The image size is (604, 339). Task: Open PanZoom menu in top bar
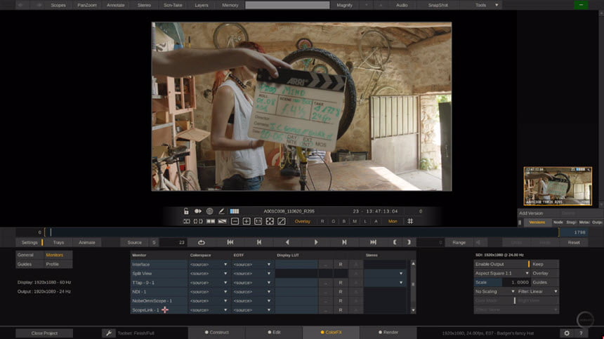pyautogui.click(x=87, y=5)
